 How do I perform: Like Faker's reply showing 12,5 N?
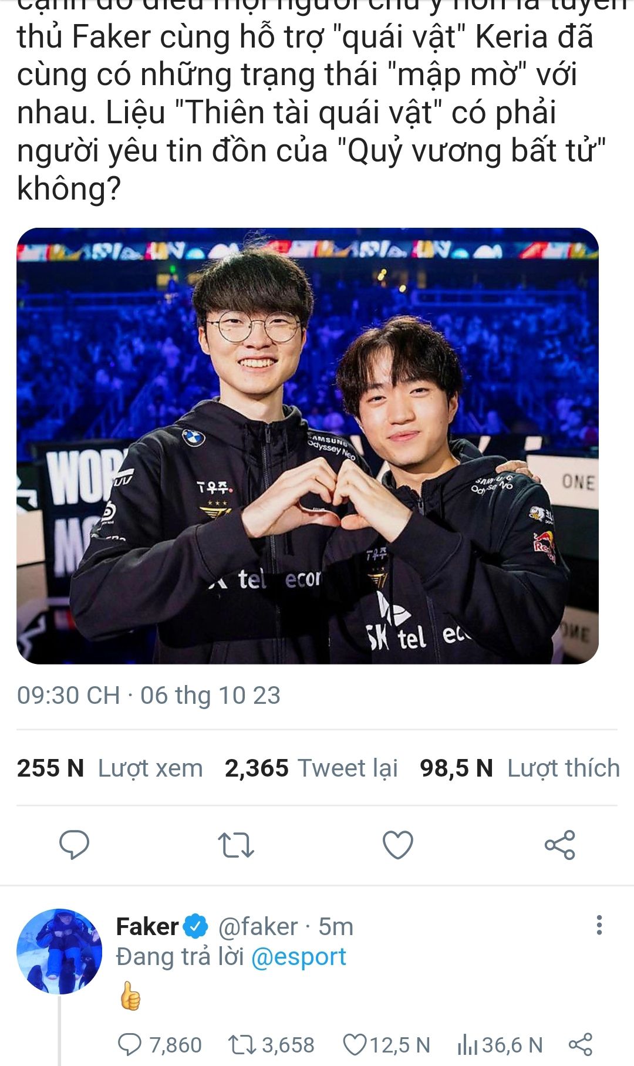[x=386, y=1045]
